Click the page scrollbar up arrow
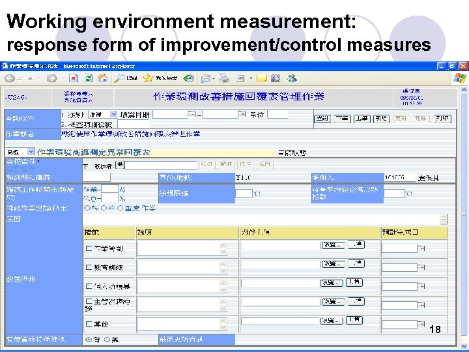469x352 pixels. (x=464, y=89)
